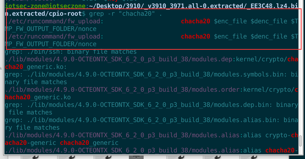The height and width of the screenshot is (159, 305).
Task: Click the second "./etc/runcommand/fw_upload:" result path
Action: (x=54, y=37)
